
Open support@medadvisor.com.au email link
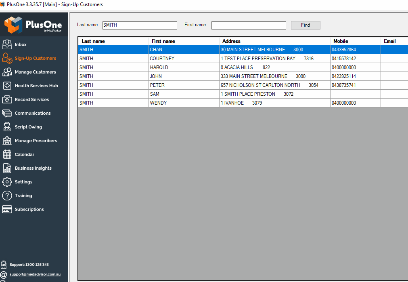[x=35, y=274]
